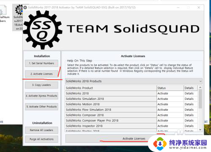
Task: Click the SSQ gear icon in the title bar
Action: point(25,8)
